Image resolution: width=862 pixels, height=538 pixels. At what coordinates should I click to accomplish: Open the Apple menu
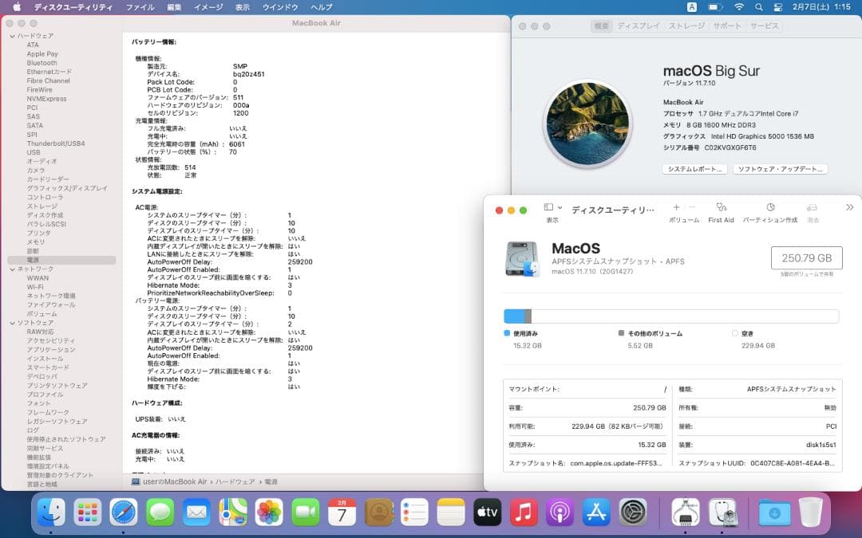tap(17, 7)
